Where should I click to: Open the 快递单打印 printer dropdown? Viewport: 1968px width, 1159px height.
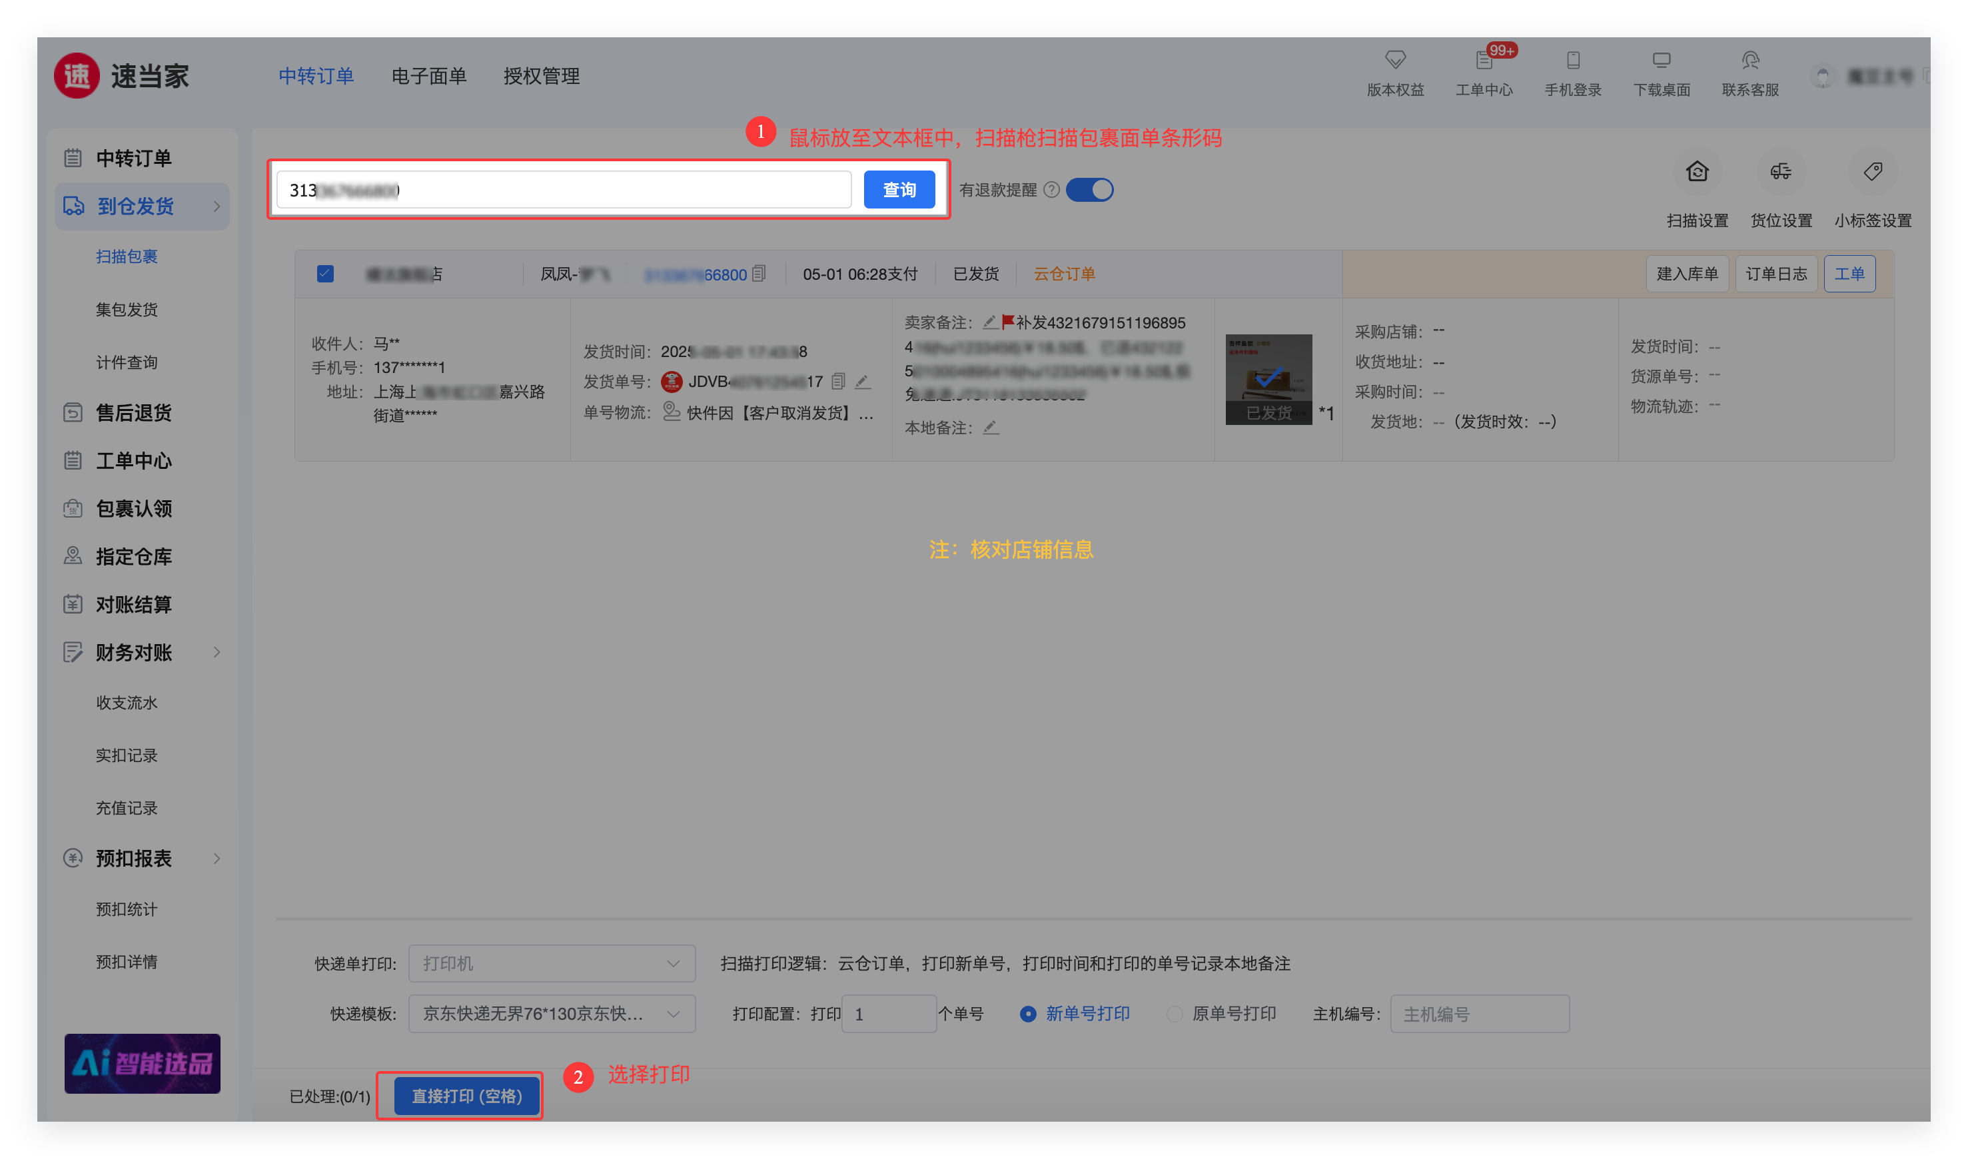point(552,964)
